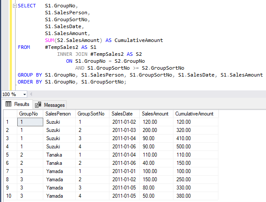266x202 pixels.
Task: Select the CumulativeAmount column header
Action: (x=194, y=114)
